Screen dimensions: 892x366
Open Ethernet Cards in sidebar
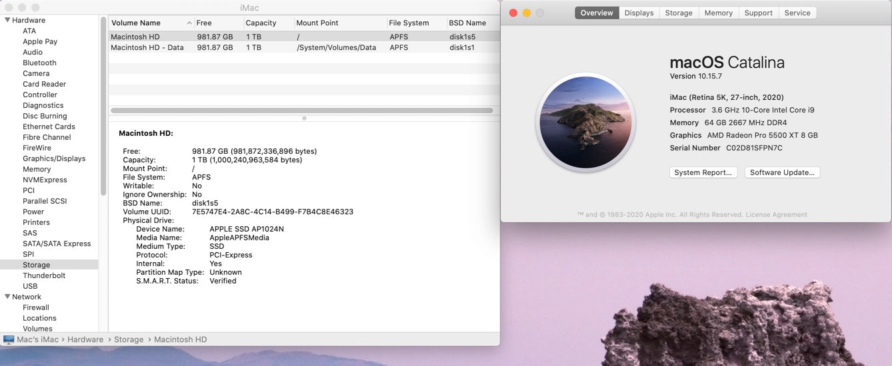pos(49,126)
